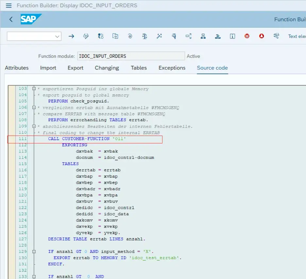Screen dimensions: 306x279
Task: Click the Other Object toolbar icon
Action: 115,36
